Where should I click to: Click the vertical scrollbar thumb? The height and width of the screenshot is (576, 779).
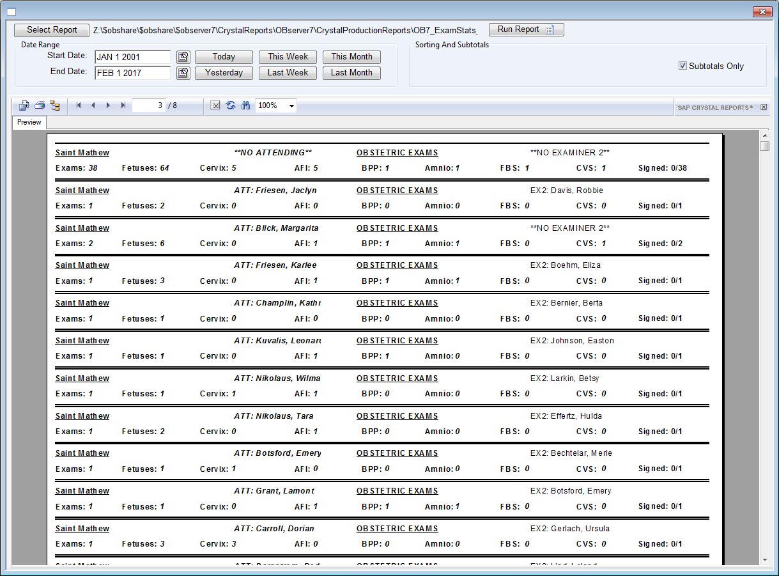tap(765, 146)
